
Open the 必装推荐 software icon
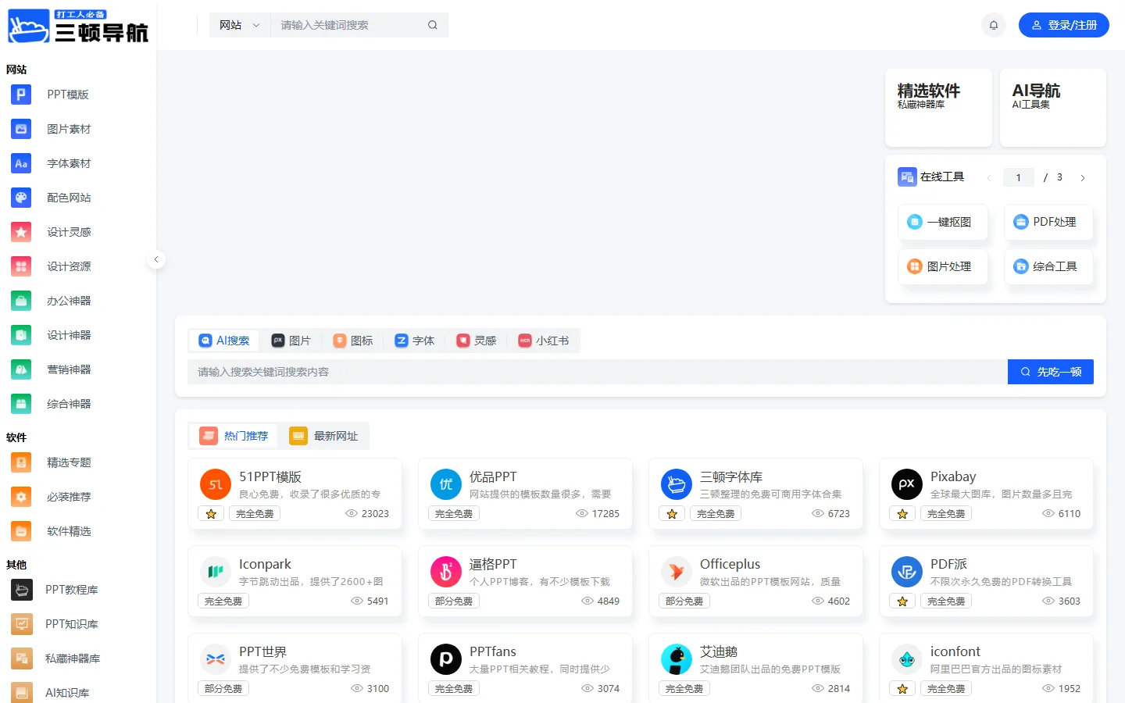click(21, 497)
